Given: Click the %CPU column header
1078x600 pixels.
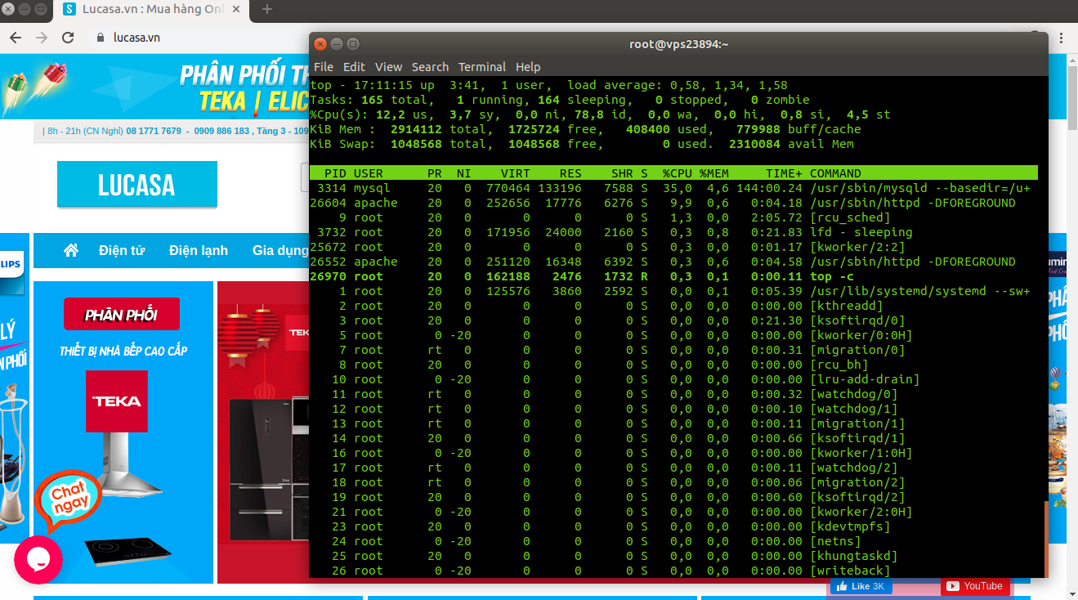Looking at the screenshot, I should [678, 173].
